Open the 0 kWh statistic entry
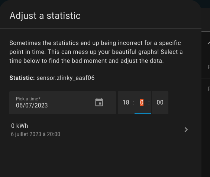The image size is (210, 177). pyautogui.click(x=100, y=130)
